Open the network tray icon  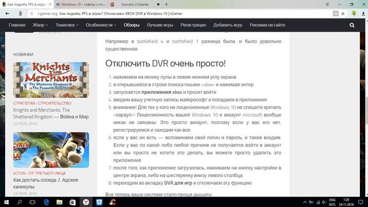click(x=318, y=202)
